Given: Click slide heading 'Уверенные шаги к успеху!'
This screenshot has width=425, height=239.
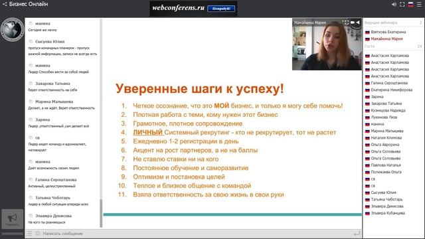Looking at the screenshot, I should tap(200, 89).
